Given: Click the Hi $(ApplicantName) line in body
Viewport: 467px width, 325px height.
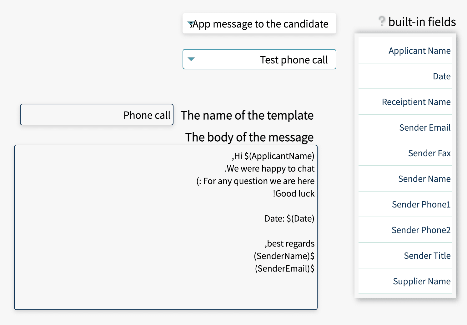Looking at the screenshot, I should (x=273, y=156).
